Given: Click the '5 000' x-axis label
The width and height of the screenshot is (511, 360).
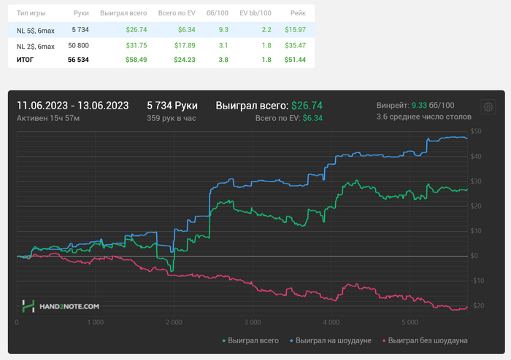Looking at the screenshot, I should 410,322.
